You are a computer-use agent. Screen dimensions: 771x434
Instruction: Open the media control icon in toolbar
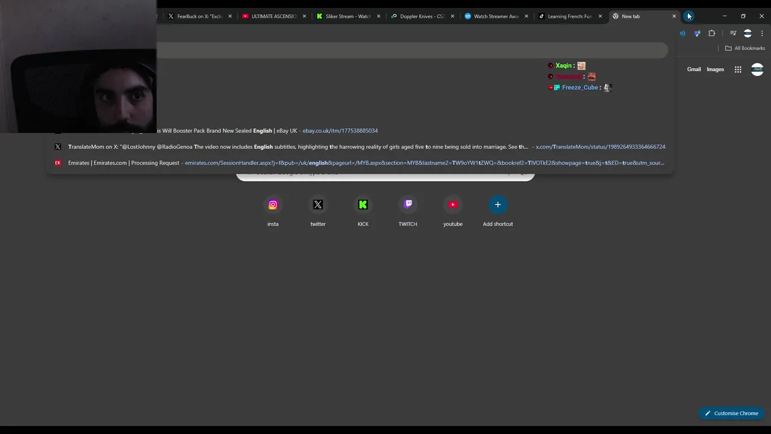pos(733,33)
